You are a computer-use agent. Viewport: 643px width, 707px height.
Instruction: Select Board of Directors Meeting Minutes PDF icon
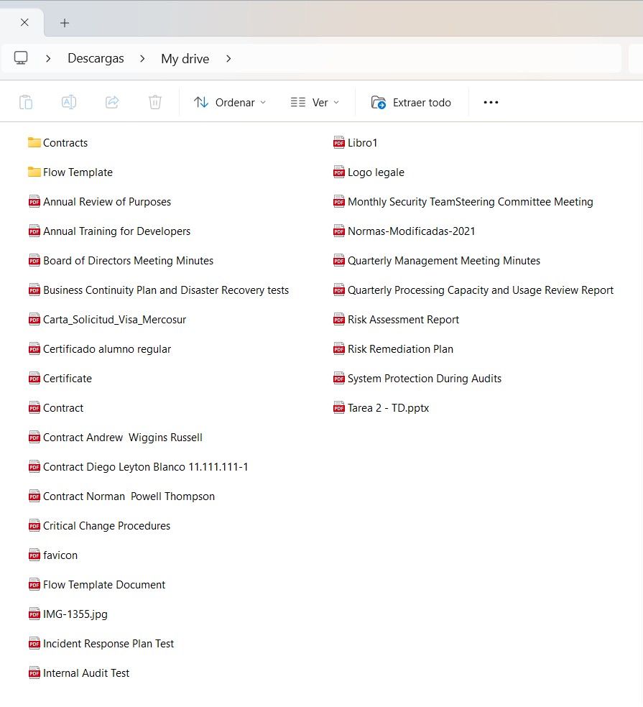pyautogui.click(x=34, y=260)
